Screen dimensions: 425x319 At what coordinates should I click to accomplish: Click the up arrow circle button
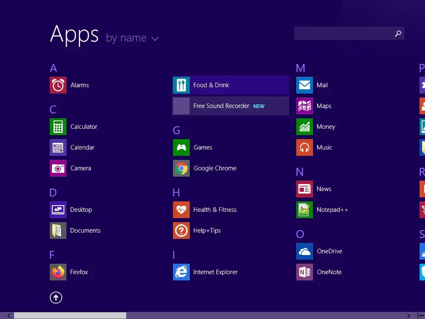click(56, 297)
